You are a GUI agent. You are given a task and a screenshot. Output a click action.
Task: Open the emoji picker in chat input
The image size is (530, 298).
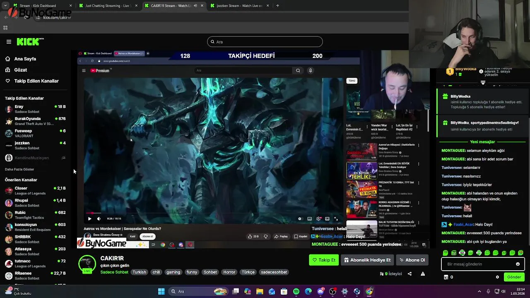(518, 264)
